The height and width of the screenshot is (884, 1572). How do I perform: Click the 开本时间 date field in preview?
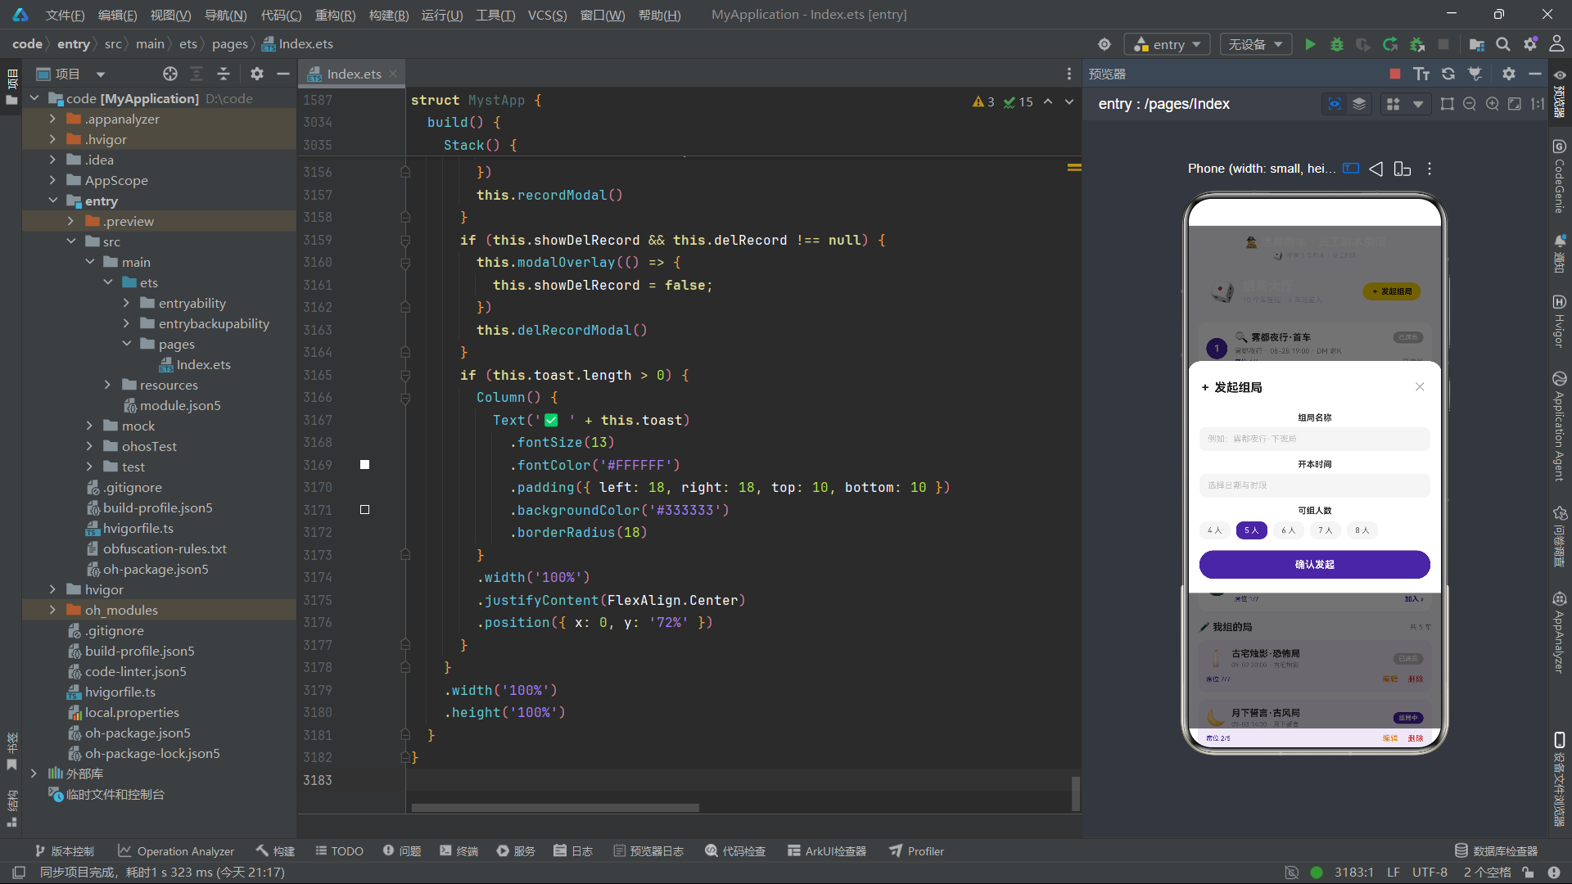tap(1314, 485)
